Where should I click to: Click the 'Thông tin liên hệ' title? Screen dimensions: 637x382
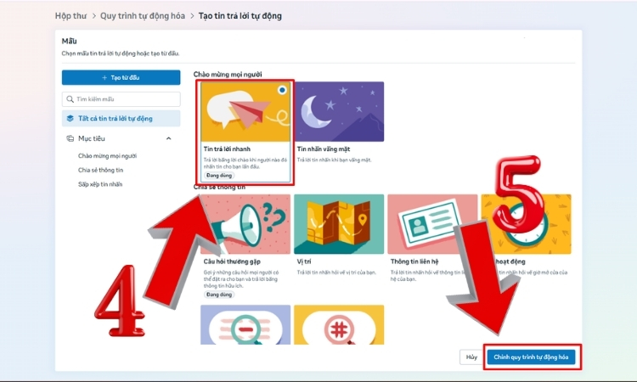tap(414, 261)
